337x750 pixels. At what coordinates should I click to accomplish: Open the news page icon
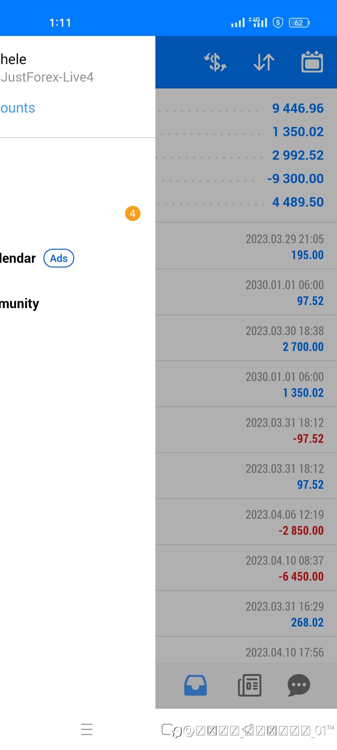(x=250, y=685)
